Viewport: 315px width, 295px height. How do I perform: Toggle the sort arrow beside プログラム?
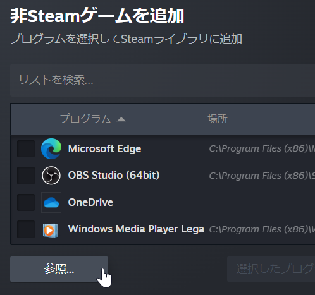pyautogui.click(x=121, y=119)
